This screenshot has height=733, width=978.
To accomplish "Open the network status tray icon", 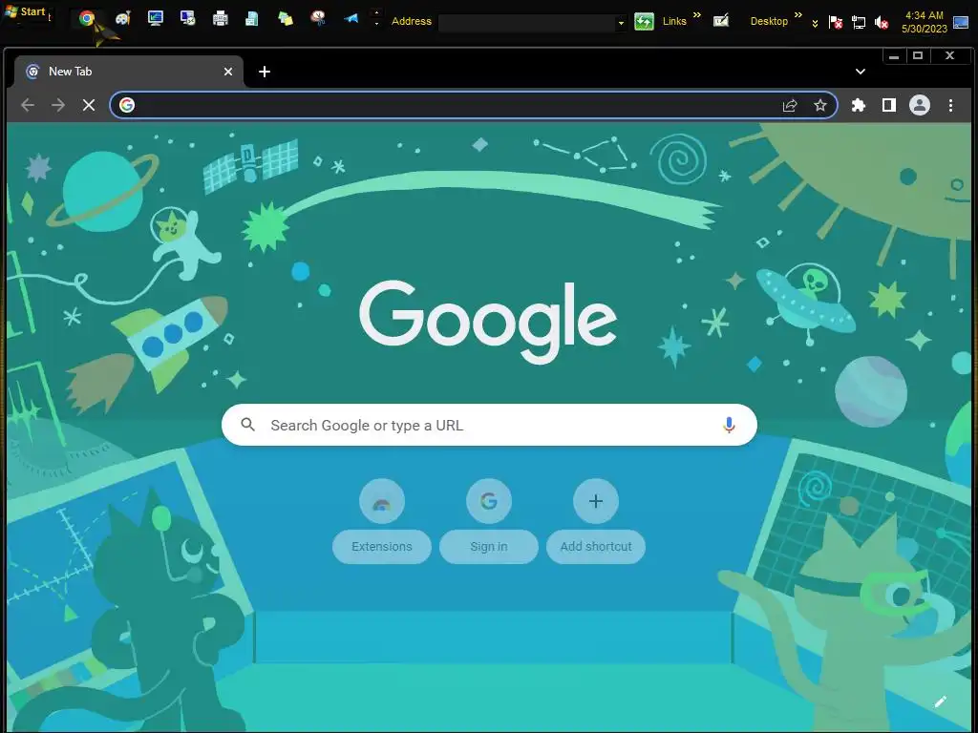I will pyautogui.click(x=859, y=23).
